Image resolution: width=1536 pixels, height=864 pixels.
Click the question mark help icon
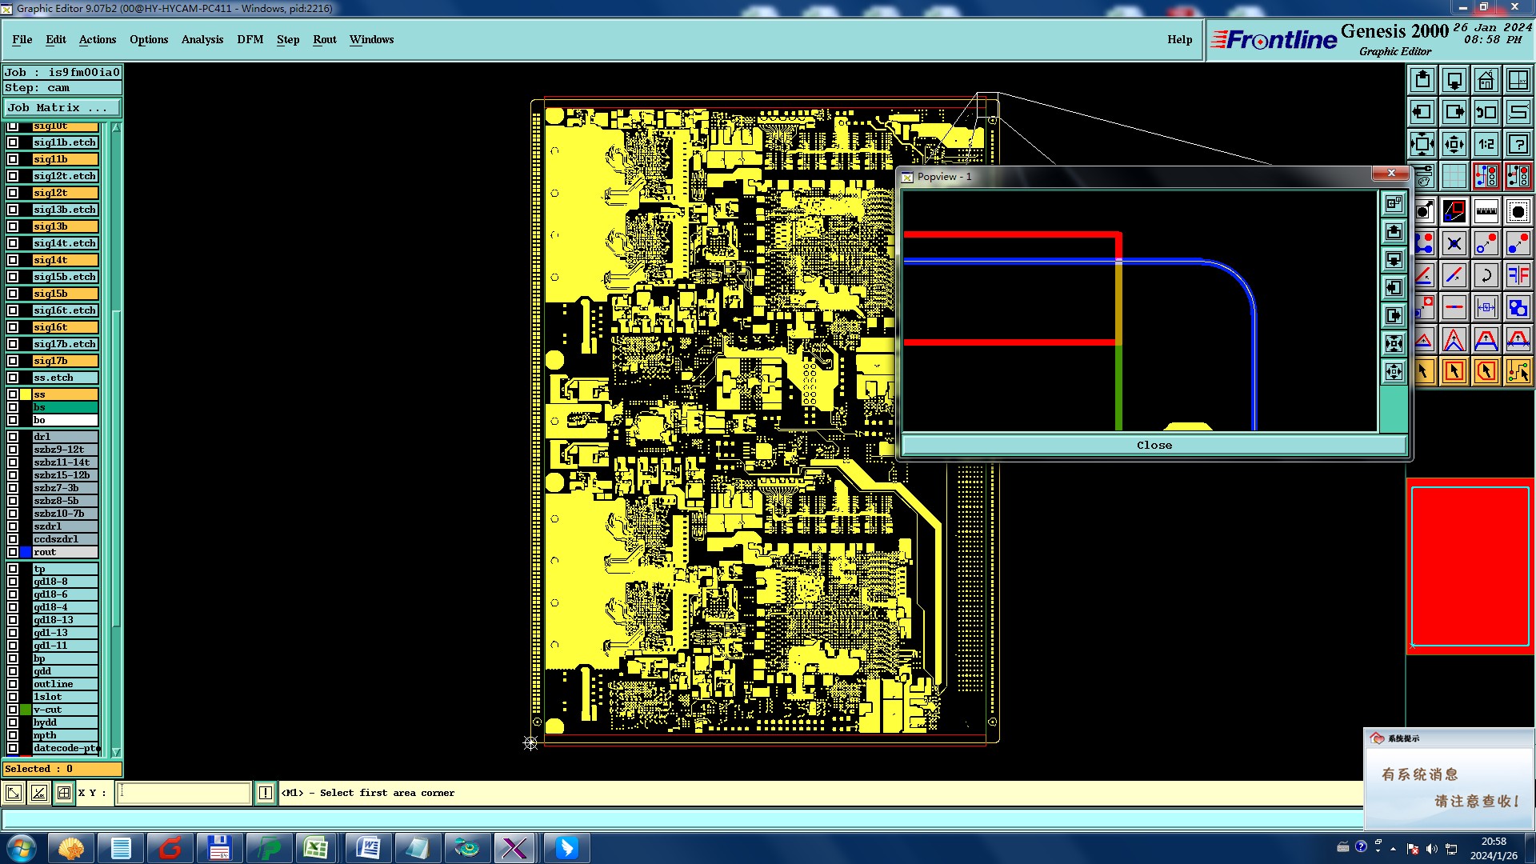(x=1518, y=144)
